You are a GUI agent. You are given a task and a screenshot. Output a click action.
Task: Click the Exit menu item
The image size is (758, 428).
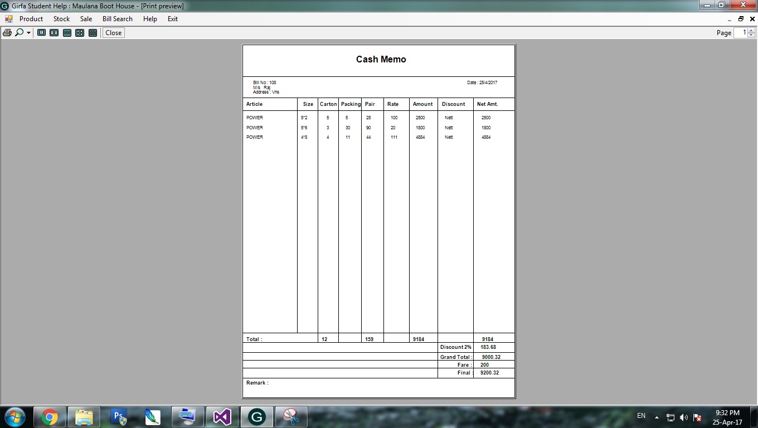172,18
